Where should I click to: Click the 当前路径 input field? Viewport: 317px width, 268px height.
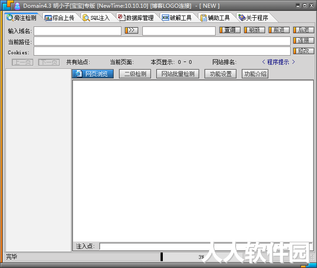[162, 41]
